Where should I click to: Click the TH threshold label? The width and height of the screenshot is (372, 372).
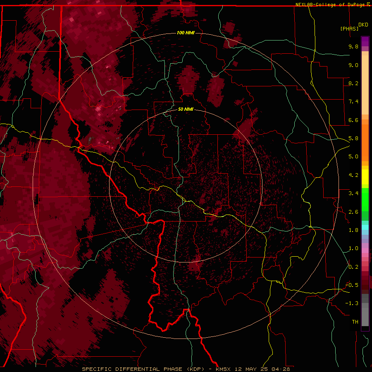[355, 322]
